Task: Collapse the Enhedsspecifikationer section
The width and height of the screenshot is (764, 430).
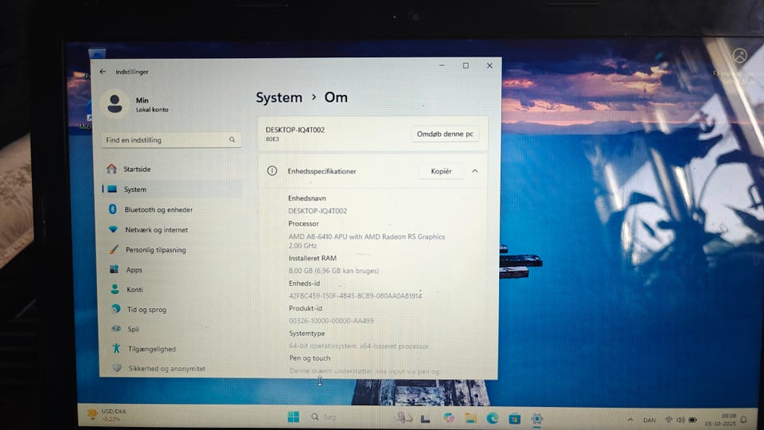Action: 475,171
